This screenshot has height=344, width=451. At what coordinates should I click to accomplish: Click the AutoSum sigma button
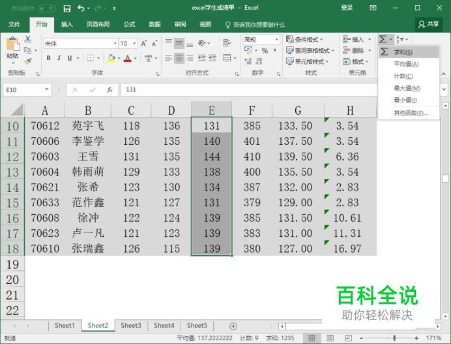(383, 39)
